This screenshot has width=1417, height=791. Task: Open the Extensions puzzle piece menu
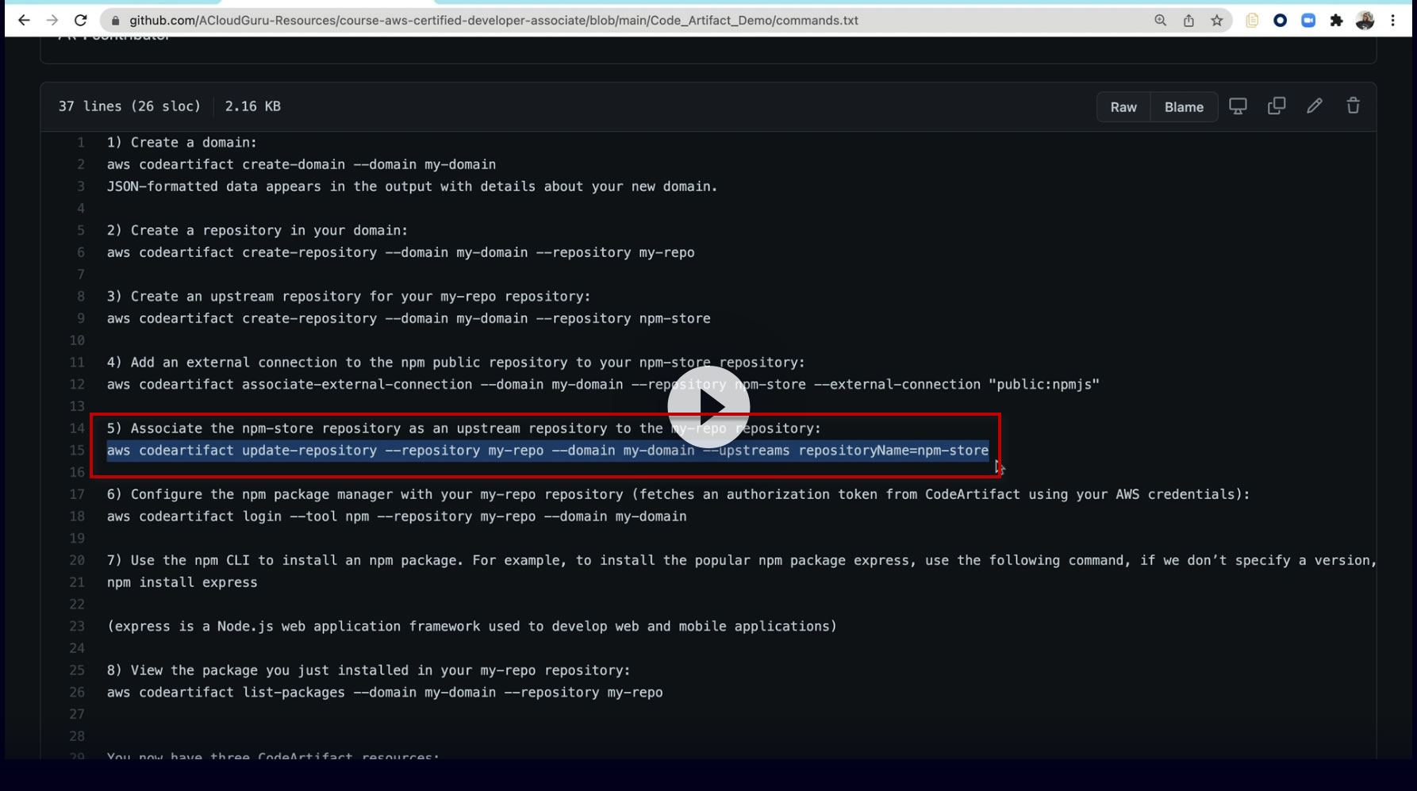click(x=1337, y=21)
